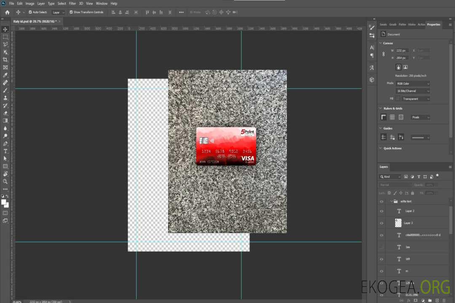Collapse the 'edita text' layer group
The height and width of the screenshot is (303, 455).
[391, 202]
